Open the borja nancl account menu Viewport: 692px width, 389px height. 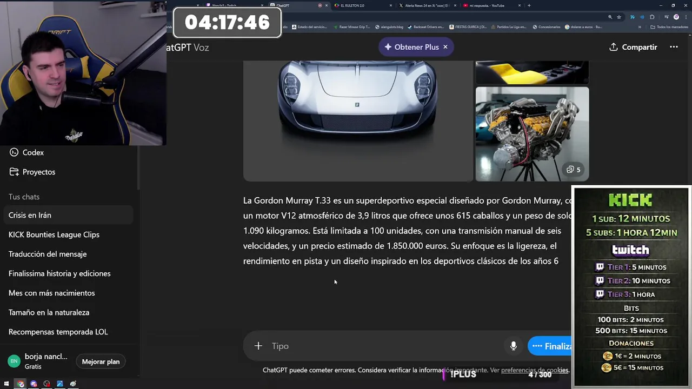(x=38, y=361)
